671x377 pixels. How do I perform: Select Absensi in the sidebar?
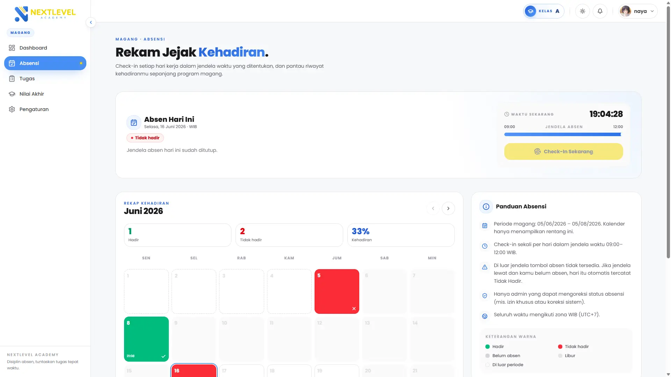pyautogui.click(x=45, y=63)
